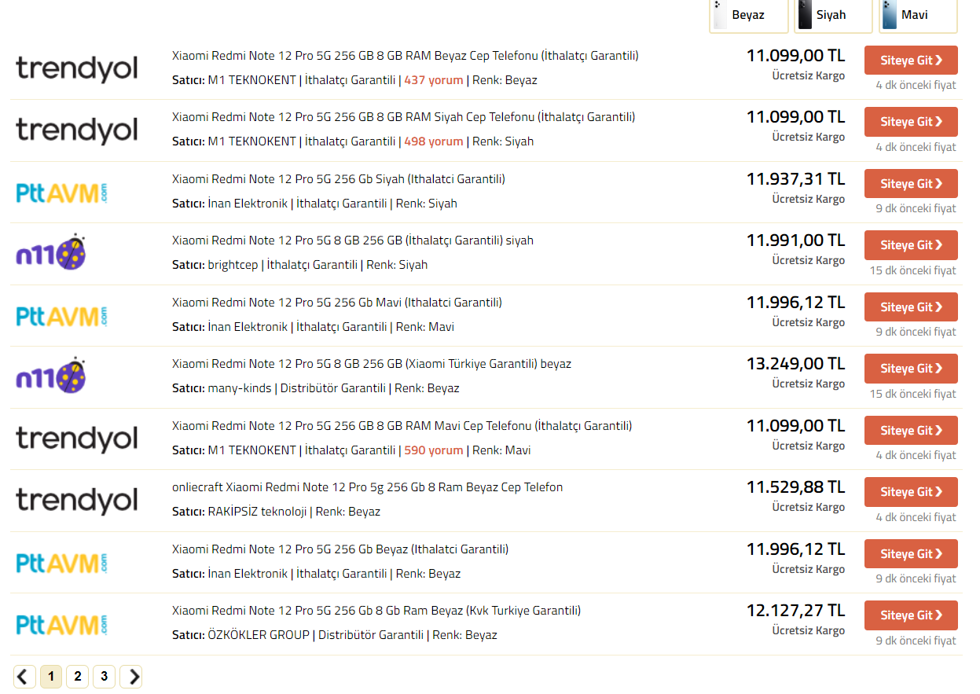
Task: Click the PttAVM logo for the ÖZKÖKLER GROUP seller
Action: tap(61, 624)
